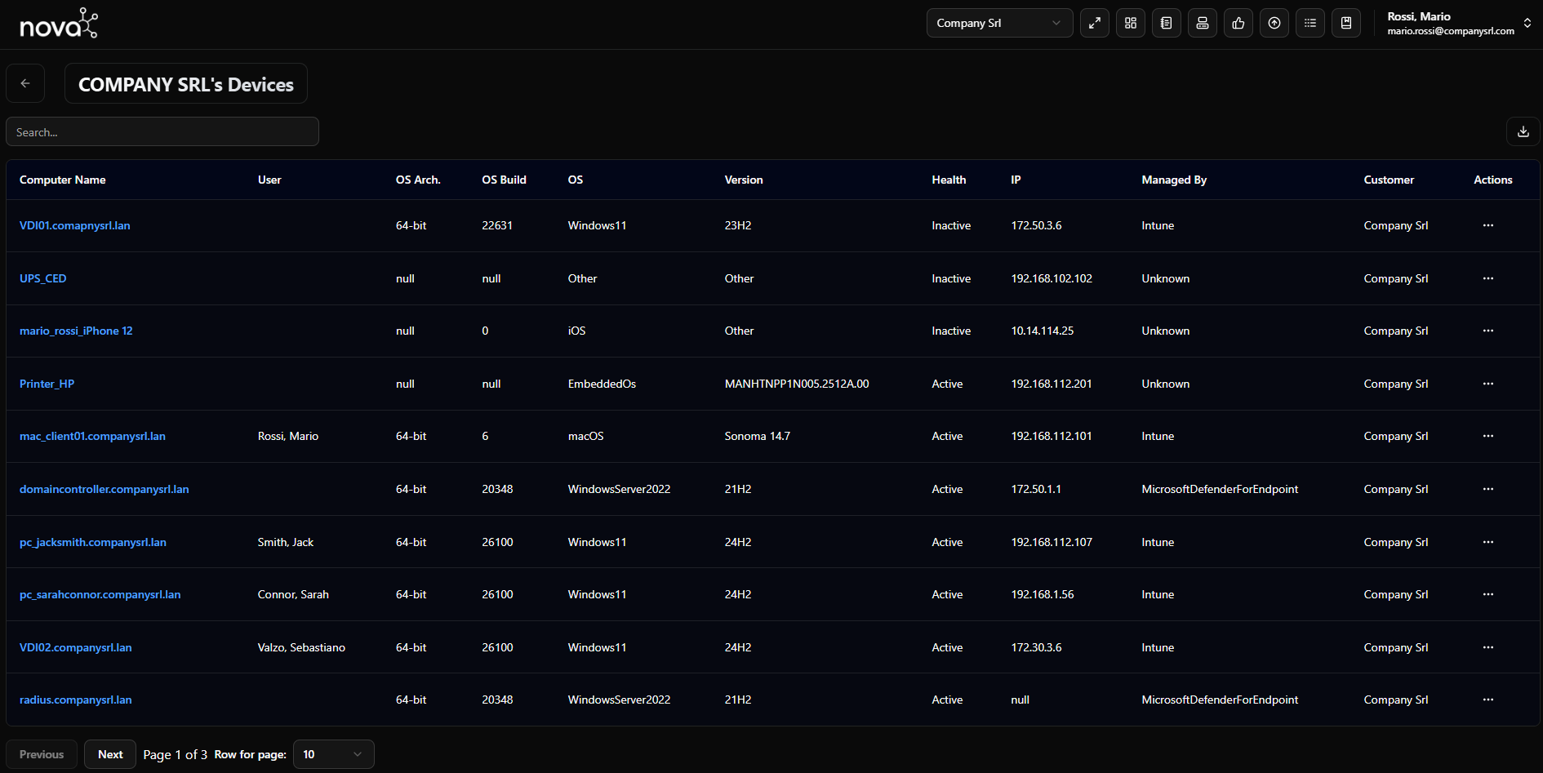The image size is (1543, 773).
Task: Click the bookmark book icon
Action: coord(1345,23)
